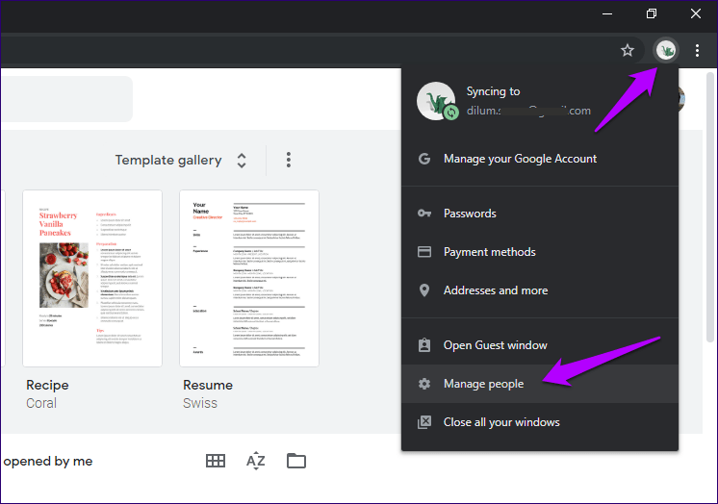This screenshot has height=504, width=718.
Task: Open the AZ sort options
Action: click(255, 461)
